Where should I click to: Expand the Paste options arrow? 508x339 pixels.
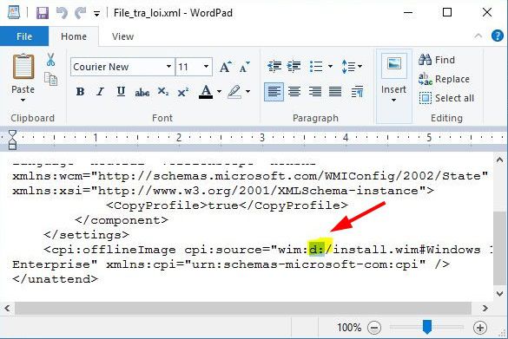click(x=23, y=101)
